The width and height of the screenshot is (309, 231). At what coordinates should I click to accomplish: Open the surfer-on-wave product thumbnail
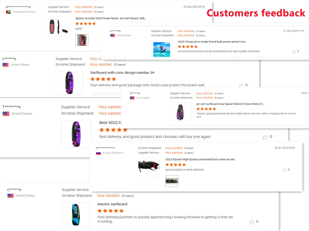pyautogui.click(x=161, y=49)
